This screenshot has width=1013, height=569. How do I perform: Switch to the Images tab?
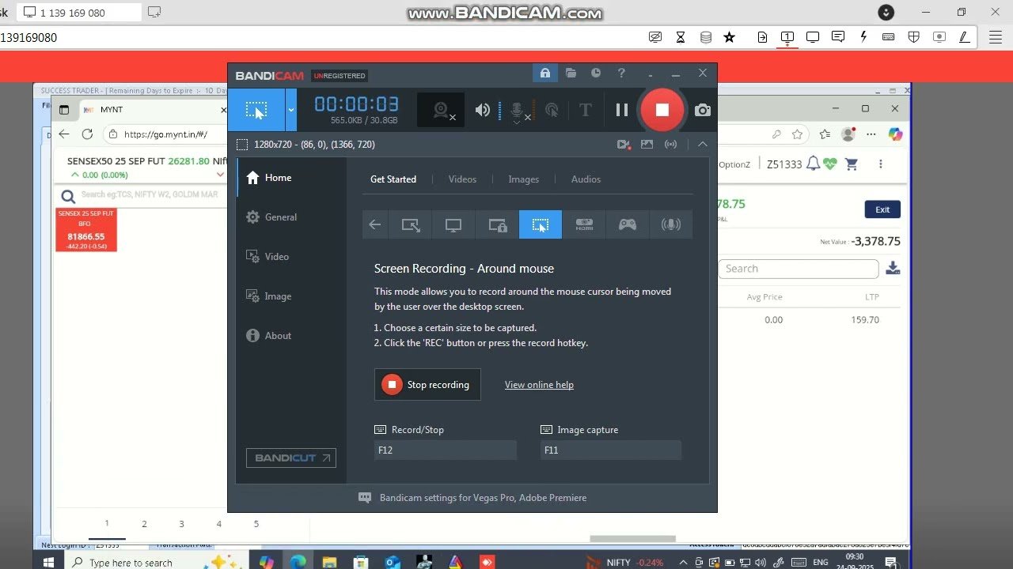pyautogui.click(x=523, y=179)
